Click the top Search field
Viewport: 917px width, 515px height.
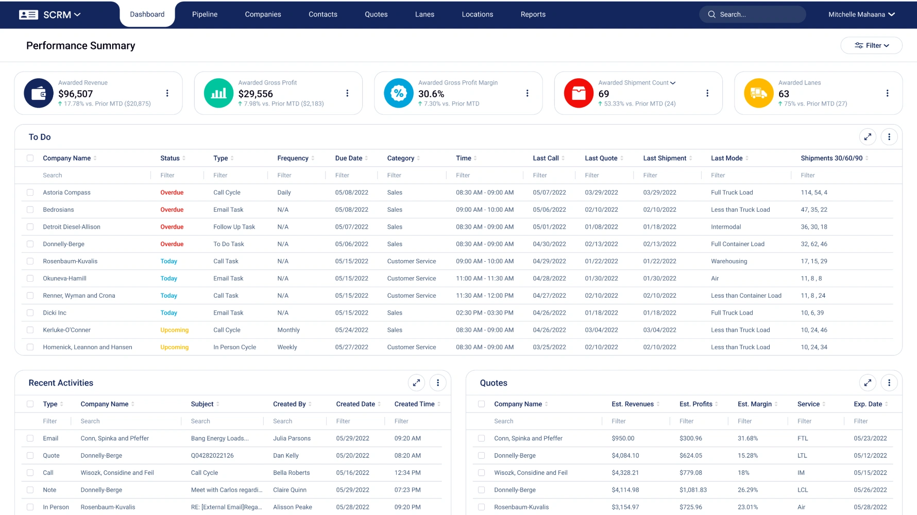tap(752, 14)
